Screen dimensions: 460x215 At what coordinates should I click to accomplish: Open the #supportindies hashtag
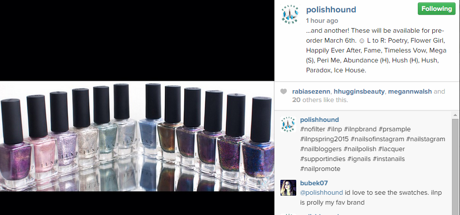[323, 159]
